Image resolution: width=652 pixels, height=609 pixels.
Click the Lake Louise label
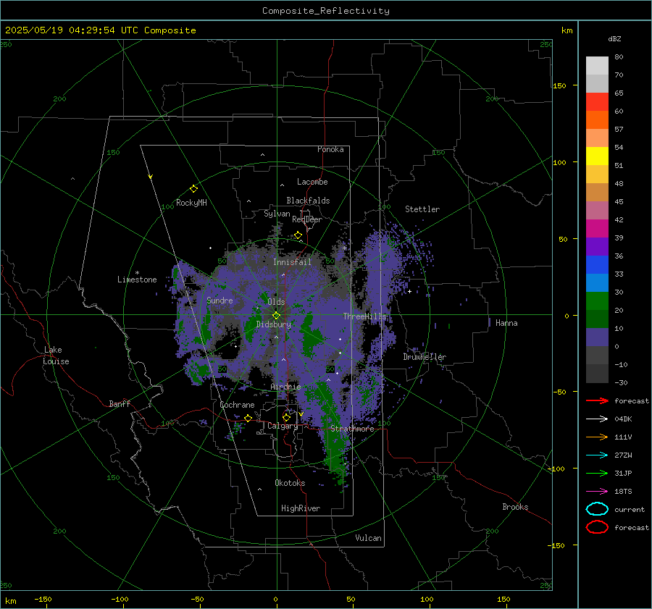click(x=56, y=356)
